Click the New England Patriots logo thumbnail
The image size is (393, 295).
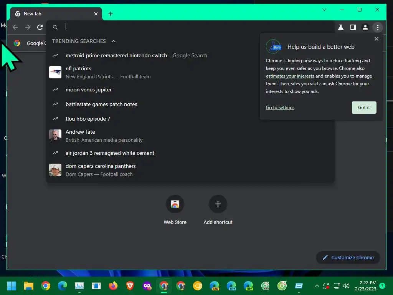coord(55,72)
